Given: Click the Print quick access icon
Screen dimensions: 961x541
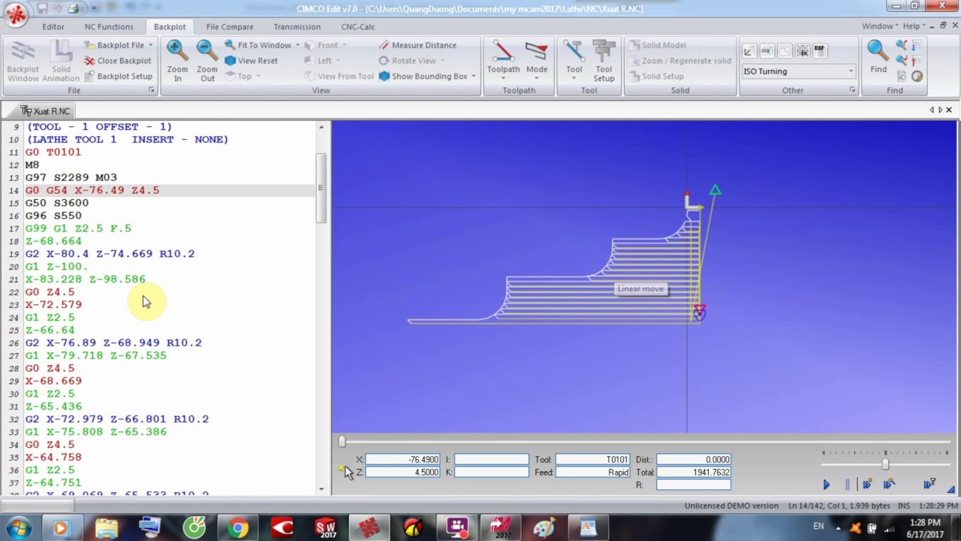Looking at the screenshot, I should (73, 8).
